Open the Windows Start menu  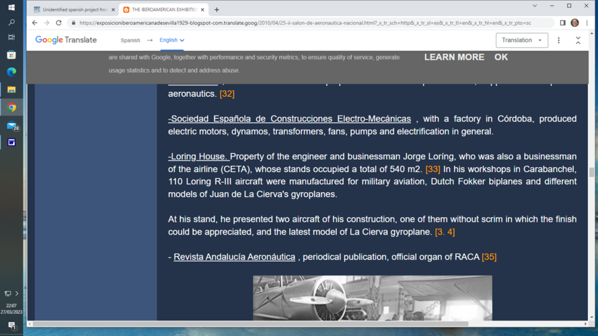[x=11, y=7]
